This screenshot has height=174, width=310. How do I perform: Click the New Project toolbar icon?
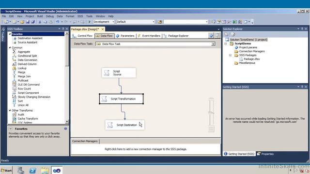6,22
